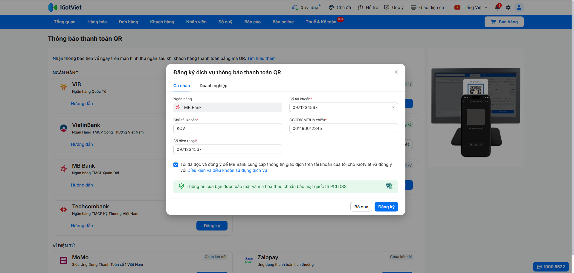Edit the Số điện thoại field
This screenshot has height=273, width=574.
[x=228, y=149]
